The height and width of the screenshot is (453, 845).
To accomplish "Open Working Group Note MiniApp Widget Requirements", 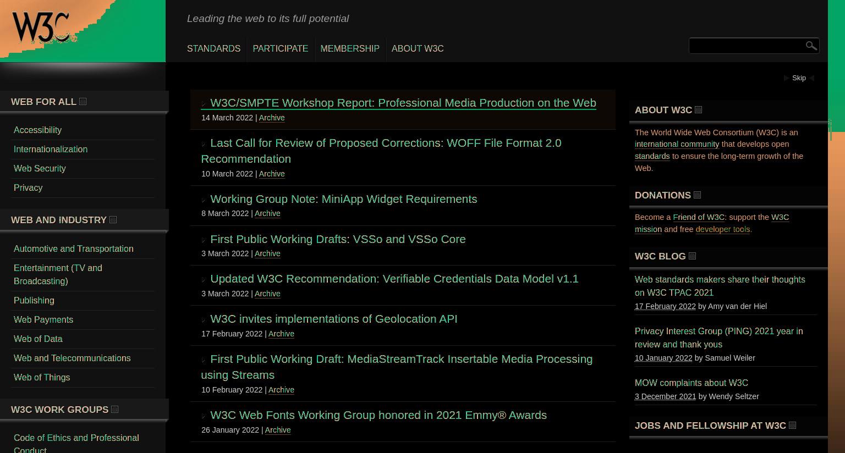I will pyautogui.click(x=344, y=199).
